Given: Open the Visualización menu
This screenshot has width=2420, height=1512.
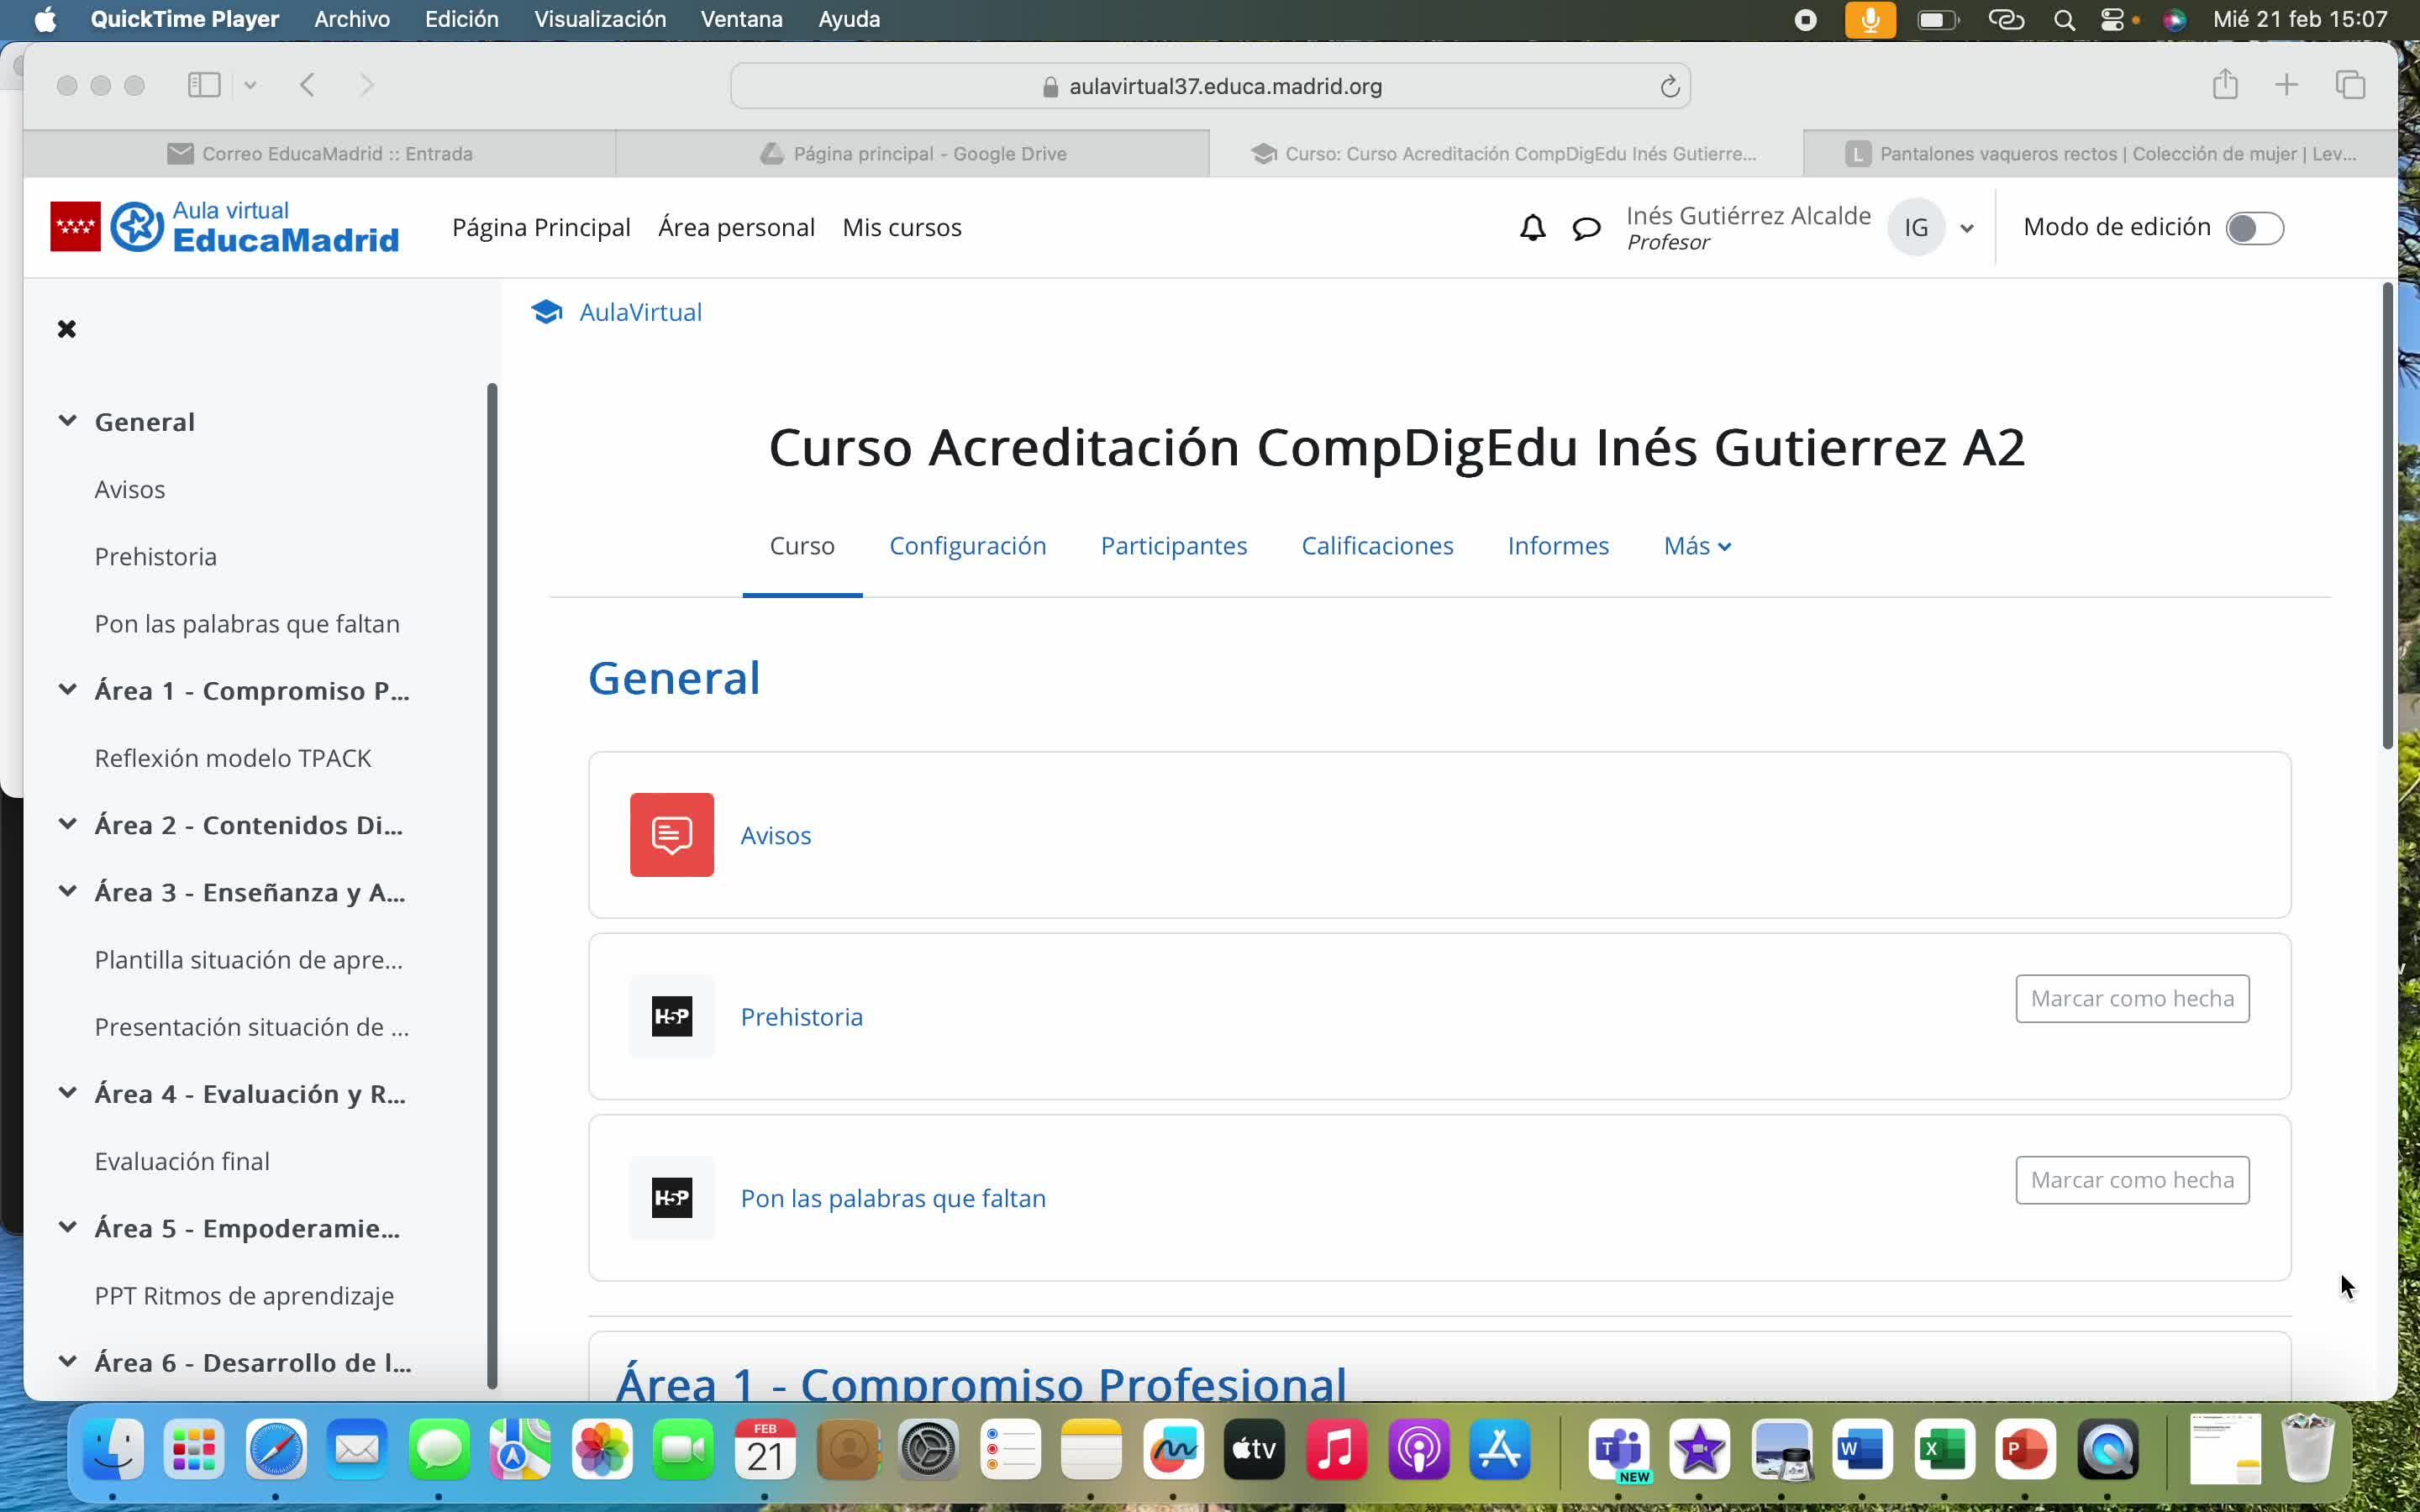Looking at the screenshot, I should pos(600,19).
